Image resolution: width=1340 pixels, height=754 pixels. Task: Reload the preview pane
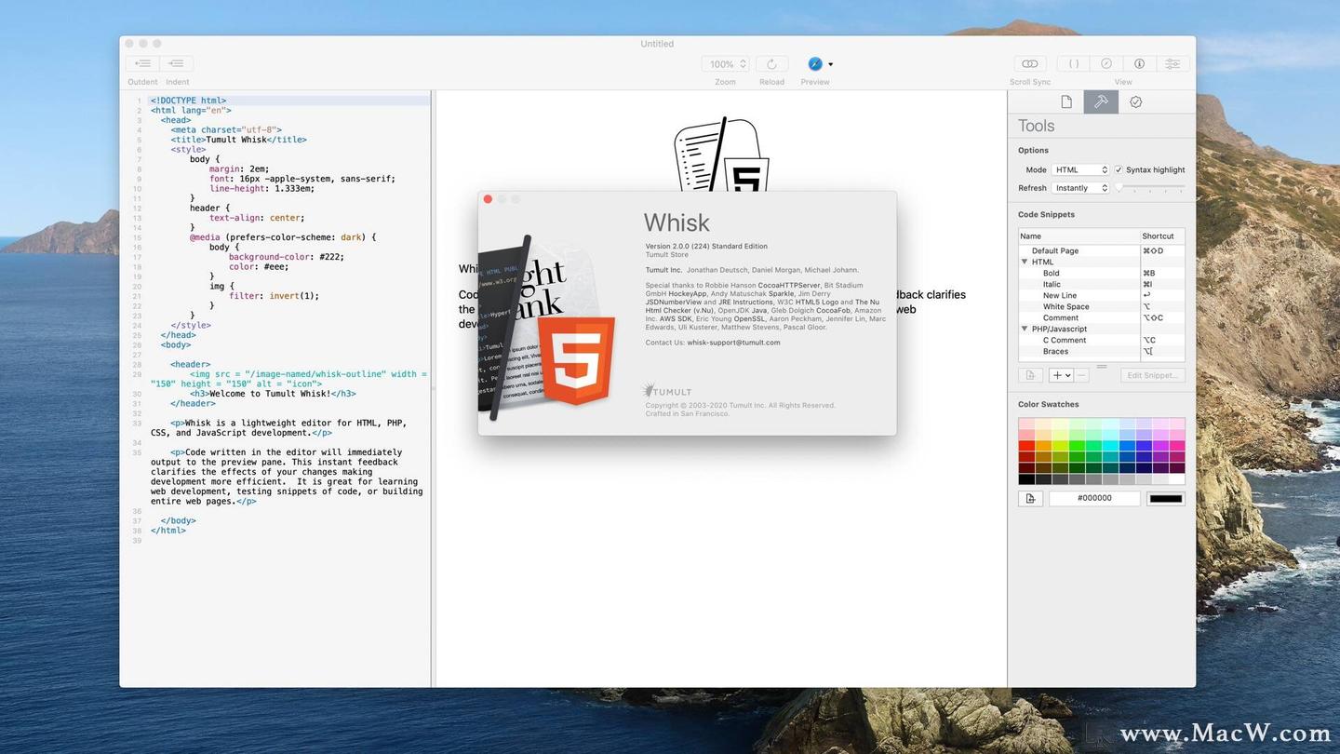[x=771, y=63]
